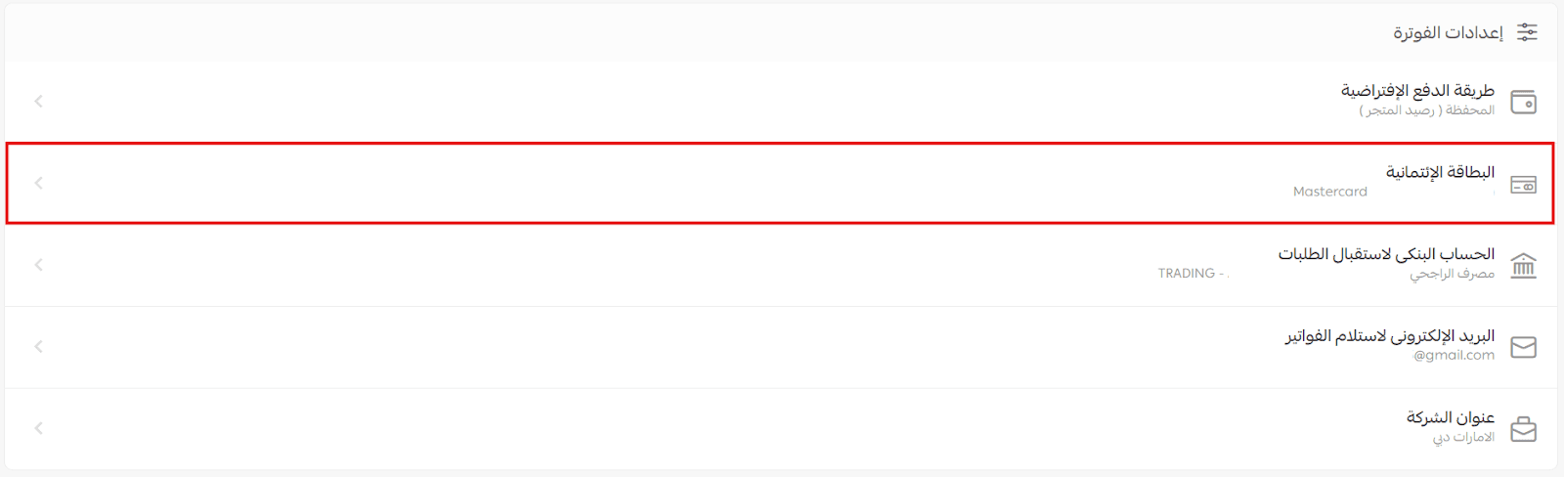Image resolution: width=1564 pixels, height=477 pixels.
Task: Click the billing settings sliders icon
Action: point(1527,32)
